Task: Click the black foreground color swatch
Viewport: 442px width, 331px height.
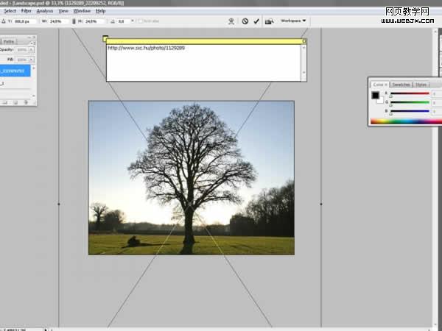Action: pyautogui.click(x=375, y=95)
